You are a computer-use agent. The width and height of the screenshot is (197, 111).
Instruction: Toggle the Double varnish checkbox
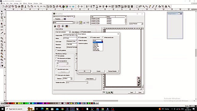point(91,37)
